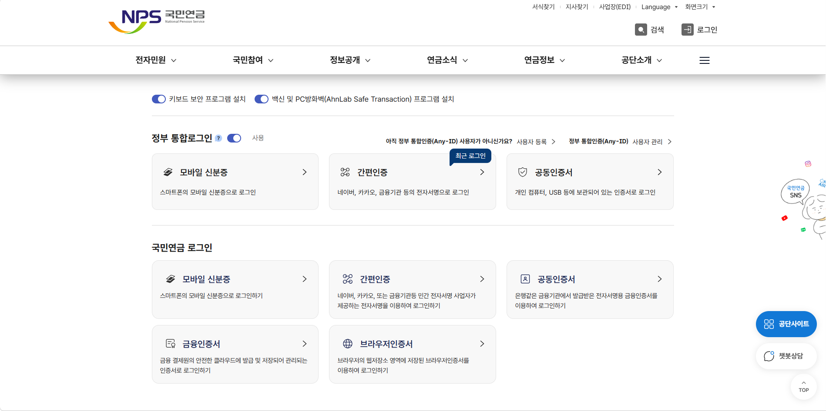The width and height of the screenshot is (826, 411).
Task: Toggle 키보드 보안 프로그램 설치 switch
Action: point(159,99)
